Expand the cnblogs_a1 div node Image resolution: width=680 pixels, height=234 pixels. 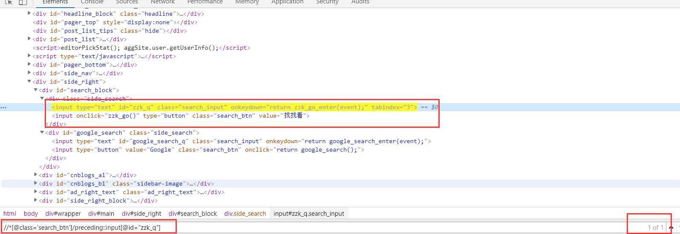pos(35,175)
